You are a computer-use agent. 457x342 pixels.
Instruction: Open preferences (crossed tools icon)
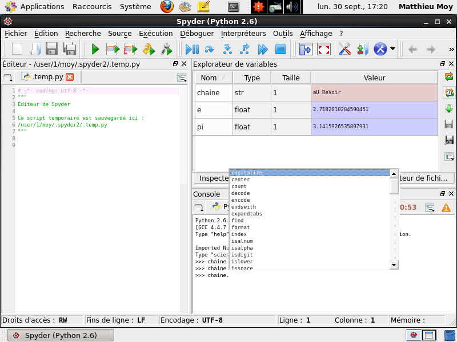click(x=345, y=49)
